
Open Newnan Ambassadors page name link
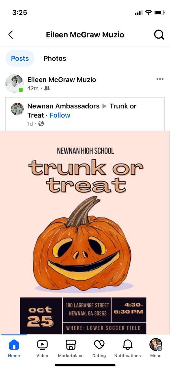[x=64, y=106]
